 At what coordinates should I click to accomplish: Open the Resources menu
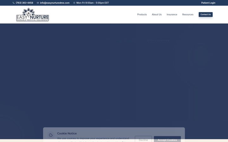(x=188, y=15)
